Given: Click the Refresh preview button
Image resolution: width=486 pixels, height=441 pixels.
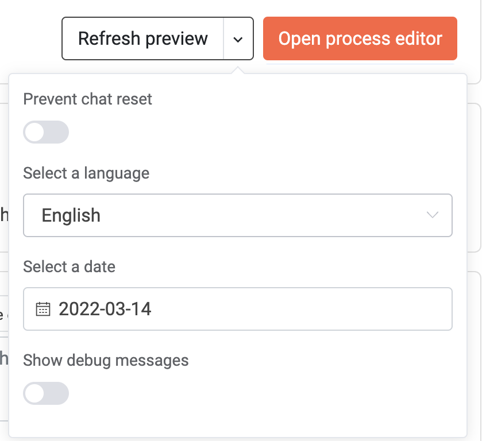Looking at the screenshot, I should (143, 38).
